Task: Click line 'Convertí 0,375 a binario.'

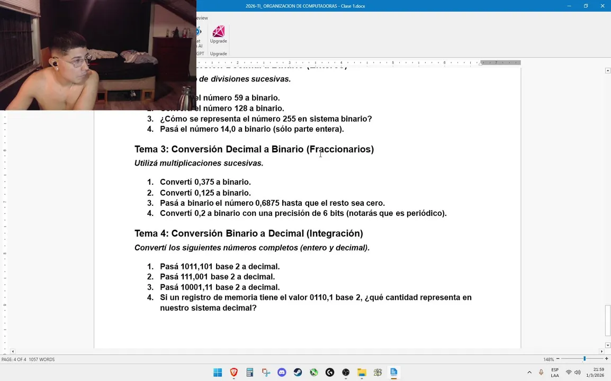Action: tap(205, 182)
